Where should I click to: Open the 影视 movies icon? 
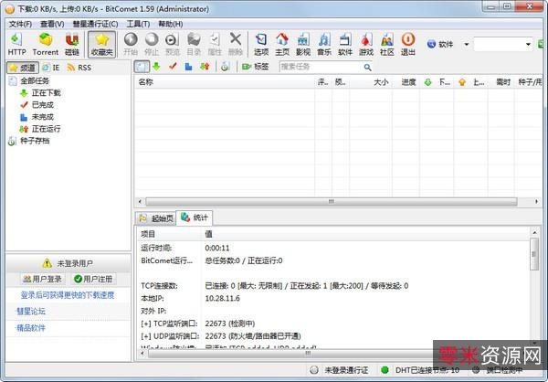(x=303, y=44)
